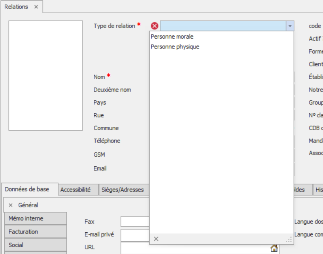323x254 pixels.
Task: Click inside the Type de relation combo field
Action: (x=223, y=26)
